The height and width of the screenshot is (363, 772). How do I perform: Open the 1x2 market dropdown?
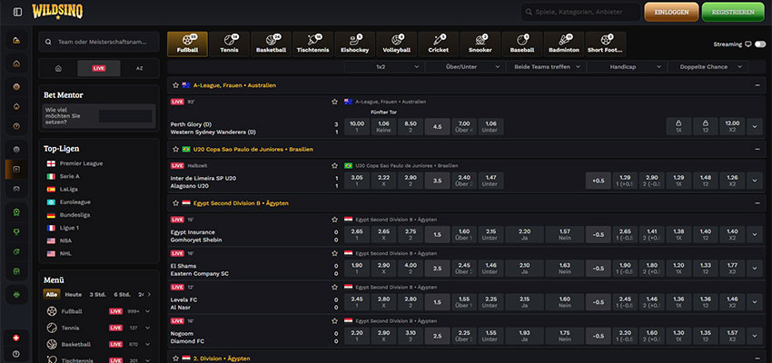click(383, 67)
